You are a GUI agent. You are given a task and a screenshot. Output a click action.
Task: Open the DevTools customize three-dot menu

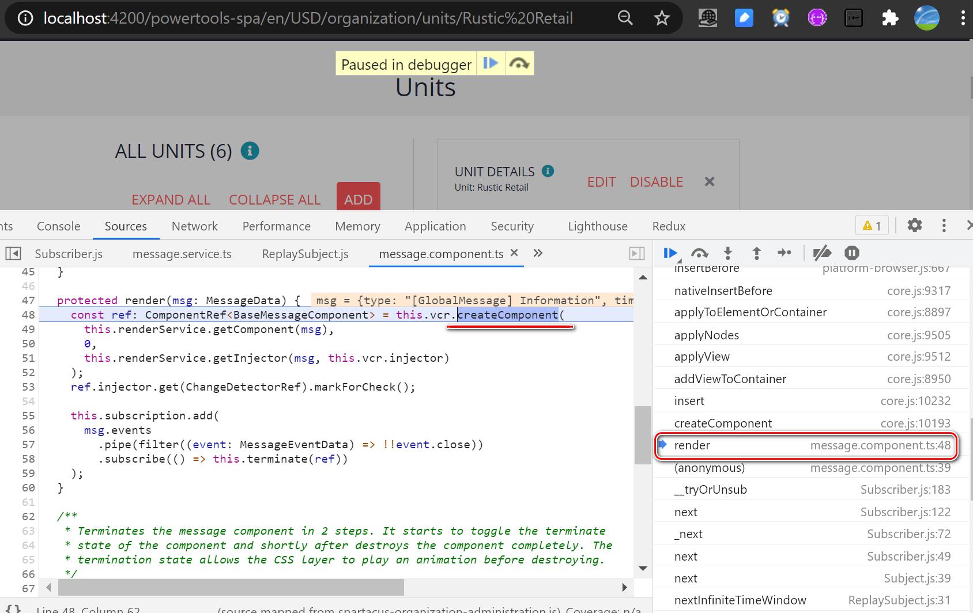(x=944, y=225)
